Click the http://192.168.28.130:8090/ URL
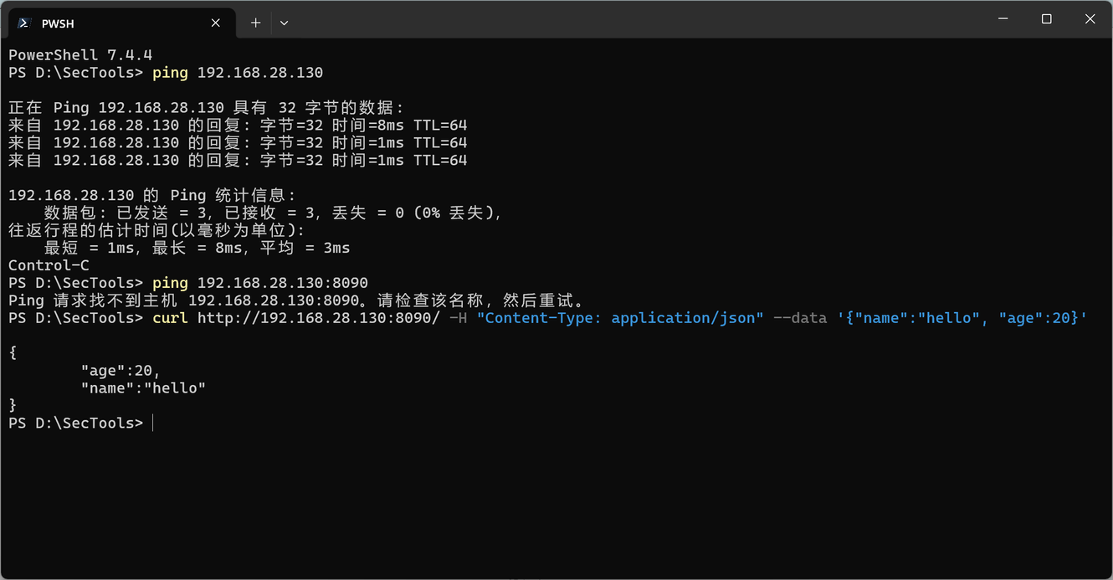This screenshot has width=1113, height=580. (x=318, y=318)
